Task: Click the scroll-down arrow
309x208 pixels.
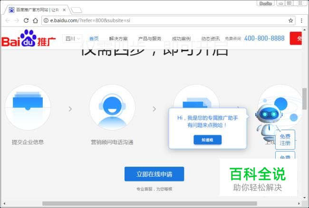Action: point(304,198)
